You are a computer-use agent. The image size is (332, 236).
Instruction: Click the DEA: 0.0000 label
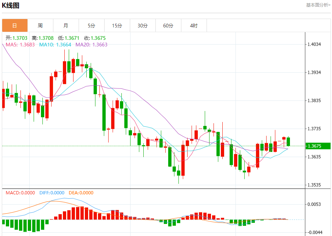[81, 193]
